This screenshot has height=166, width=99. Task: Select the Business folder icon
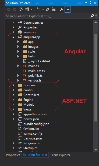click(20, 85)
